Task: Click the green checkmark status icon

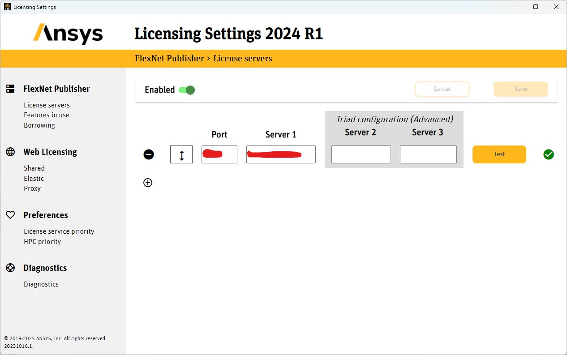Action: tap(549, 154)
